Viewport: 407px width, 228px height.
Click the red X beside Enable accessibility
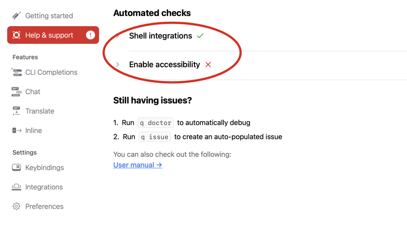[x=208, y=64]
